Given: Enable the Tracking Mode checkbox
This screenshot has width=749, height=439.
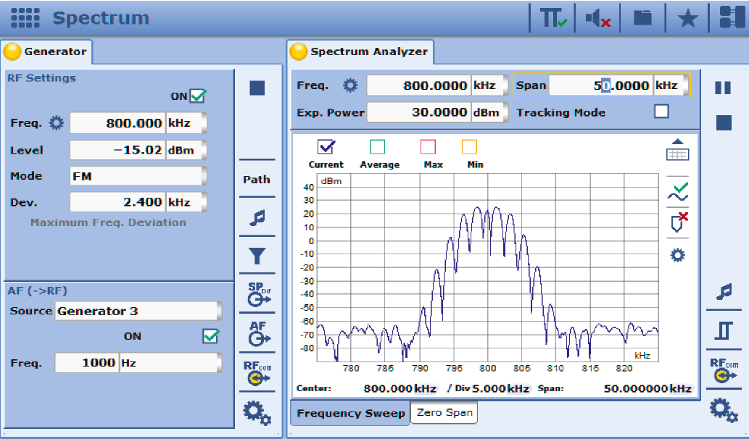Looking at the screenshot, I should (661, 112).
